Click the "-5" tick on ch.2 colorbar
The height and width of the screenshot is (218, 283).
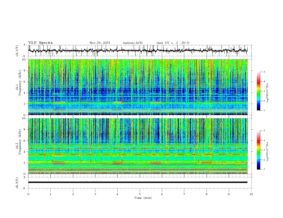[263, 150]
